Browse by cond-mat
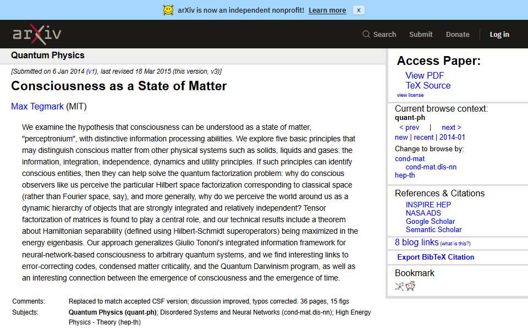 click(409, 158)
